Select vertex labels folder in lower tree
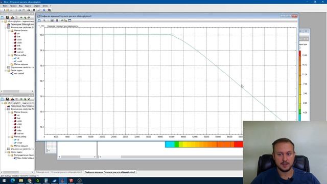Screen dimensions: 327x184 (x=21, y=146)
